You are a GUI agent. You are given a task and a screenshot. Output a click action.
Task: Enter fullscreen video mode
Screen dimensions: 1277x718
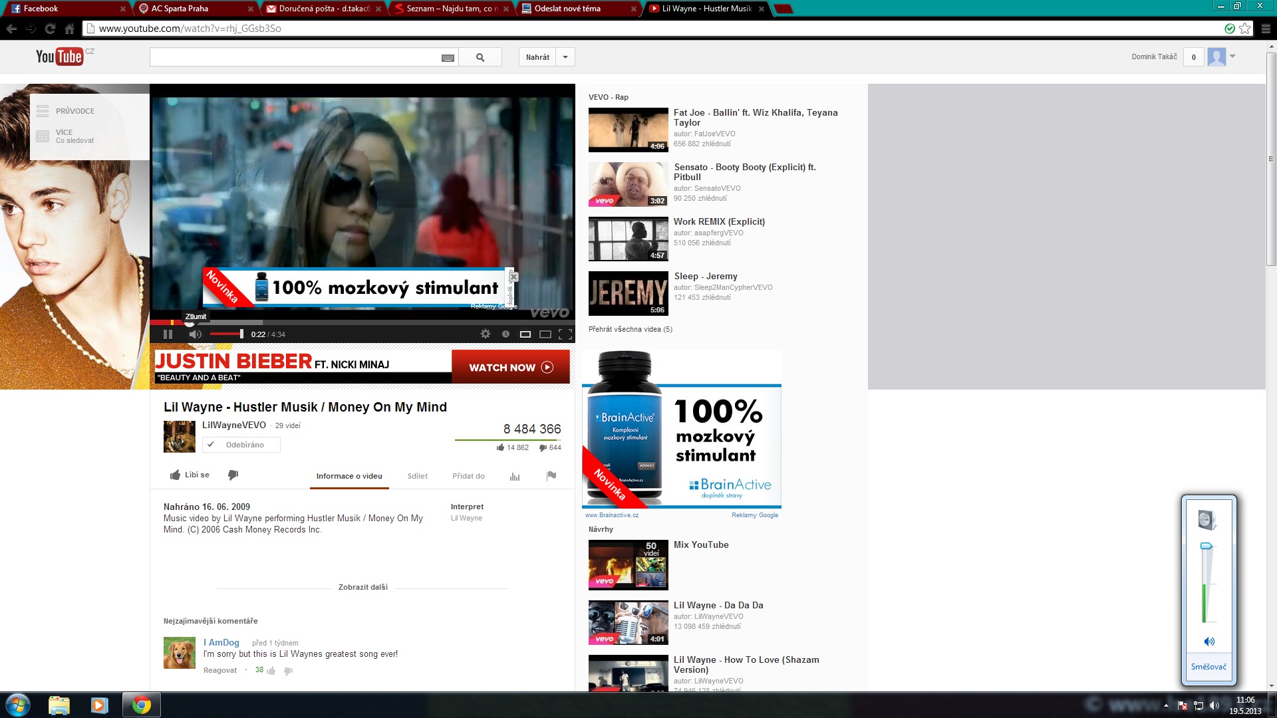point(565,334)
